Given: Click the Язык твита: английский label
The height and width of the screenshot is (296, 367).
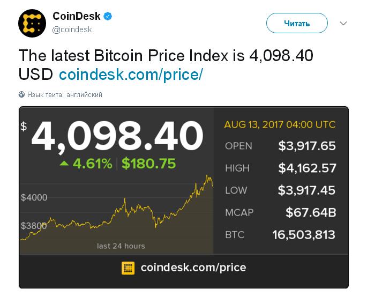Looking at the screenshot, I should pos(64,94).
